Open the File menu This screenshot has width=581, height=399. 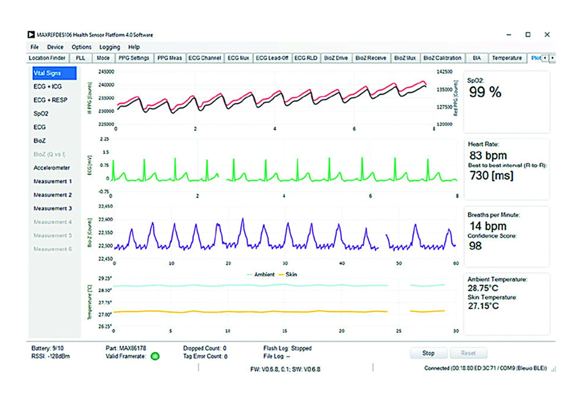coord(34,47)
